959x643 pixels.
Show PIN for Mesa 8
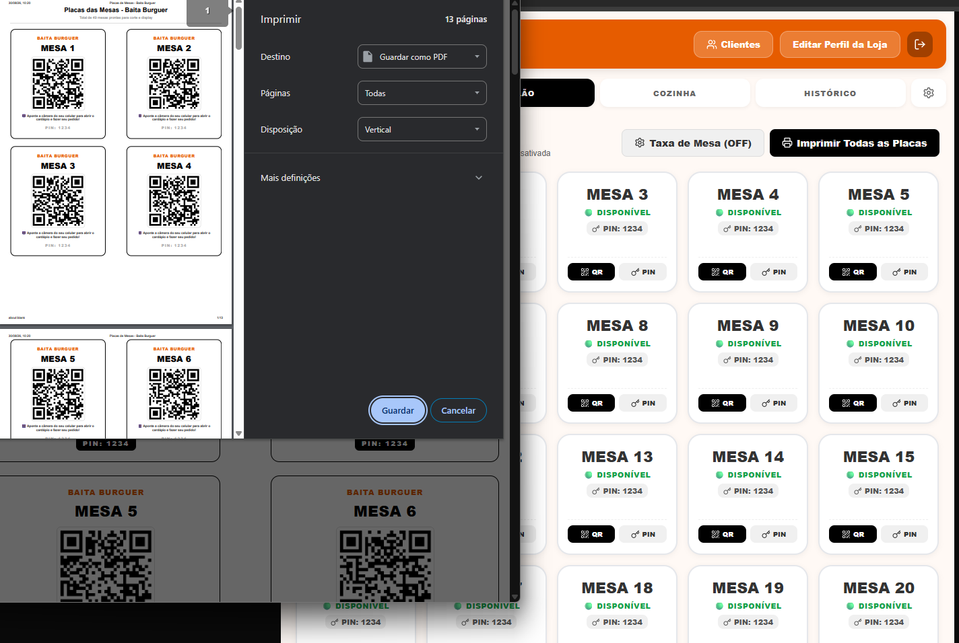643,403
